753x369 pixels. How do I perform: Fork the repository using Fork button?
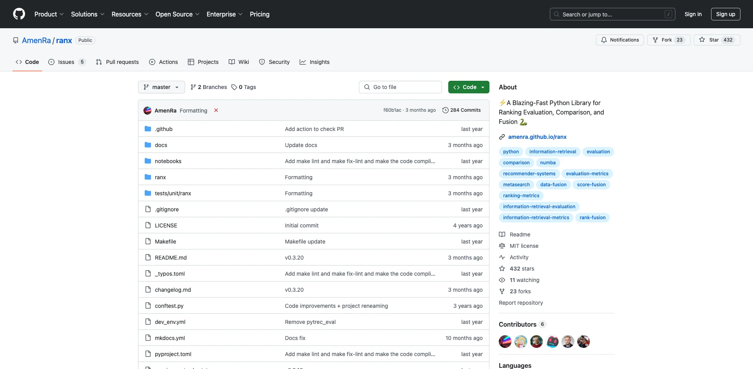click(669, 40)
